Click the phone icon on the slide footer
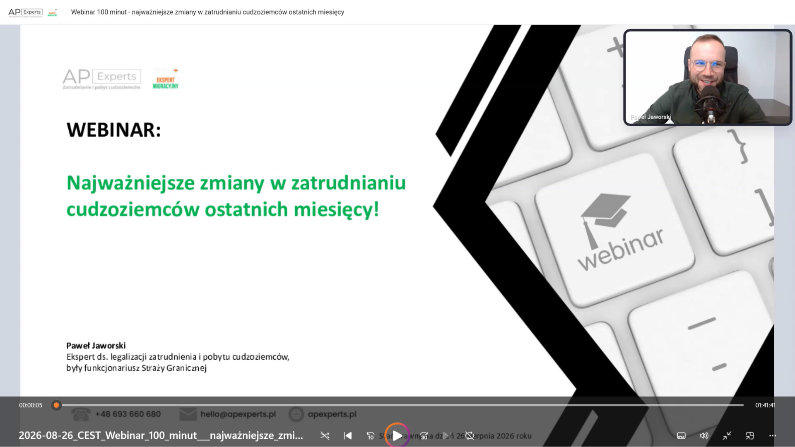Viewport: 795px width, 447px height. [x=81, y=414]
